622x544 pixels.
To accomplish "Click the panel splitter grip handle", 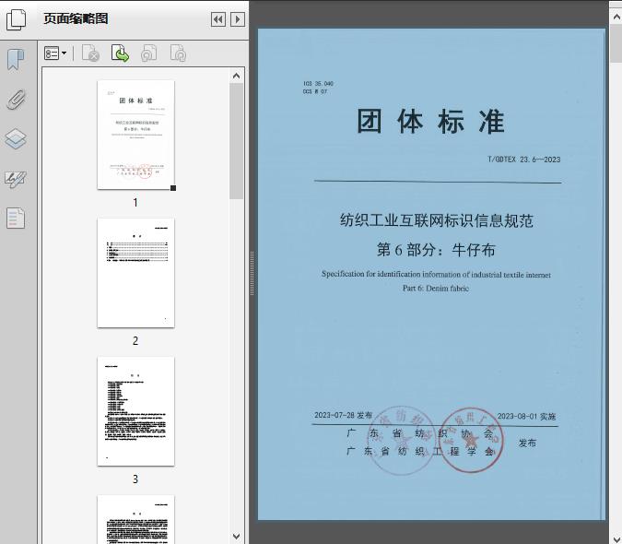I will click(252, 274).
